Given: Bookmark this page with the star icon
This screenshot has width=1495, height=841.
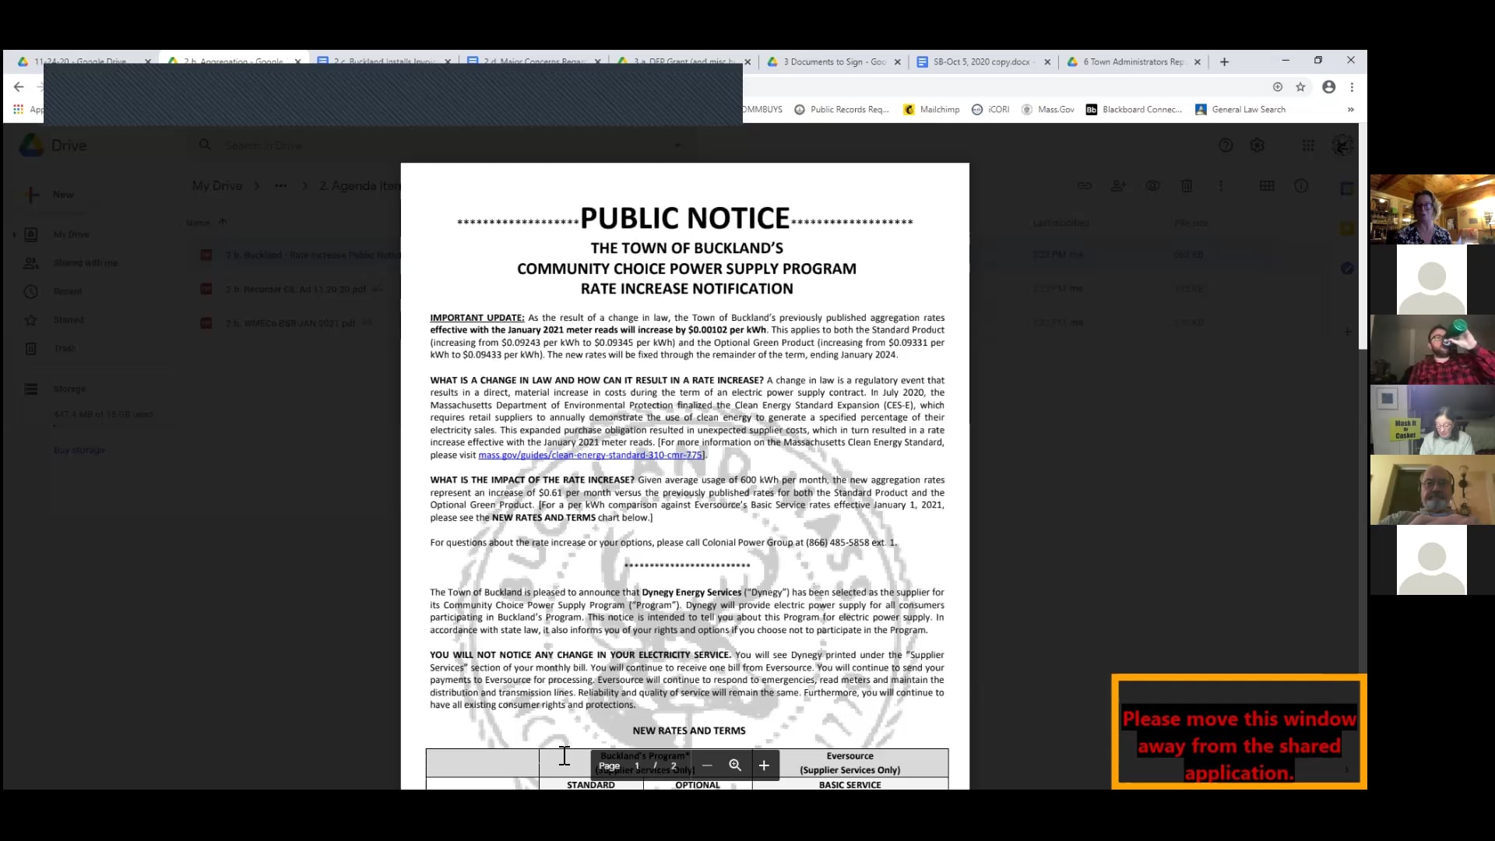Looking at the screenshot, I should pyautogui.click(x=1300, y=87).
